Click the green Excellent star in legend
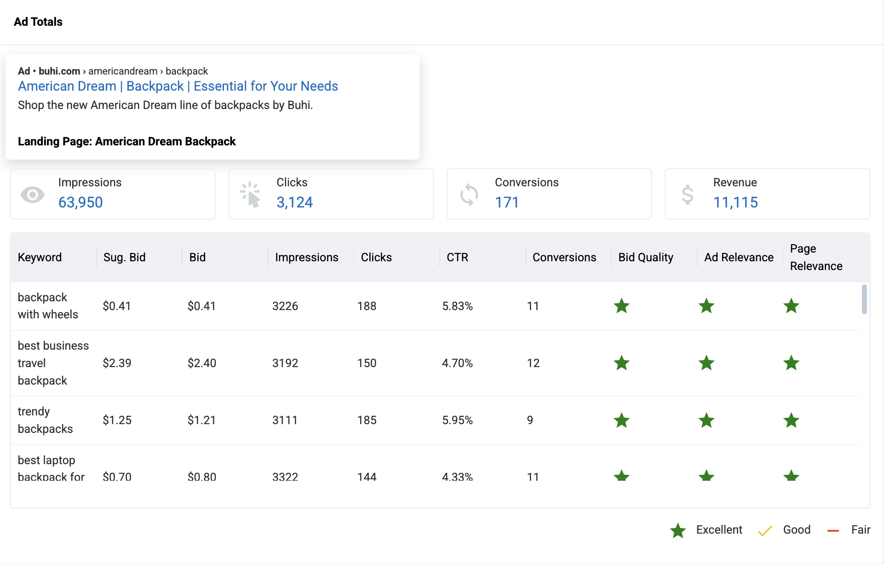This screenshot has width=884, height=564. pos(677,530)
